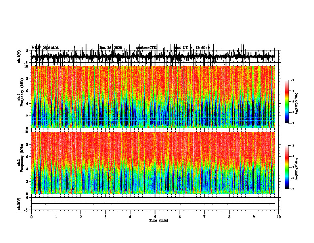Click the ch.1 spectrogram color scale bar
This screenshot has width=314, height=243.
[x=287, y=102]
